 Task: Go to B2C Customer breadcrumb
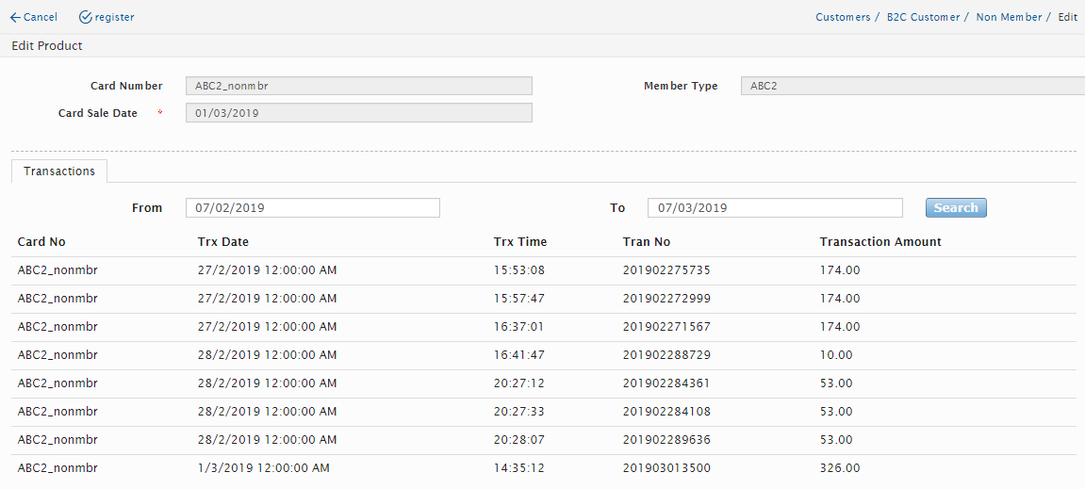pyautogui.click(x=923, y=17)
